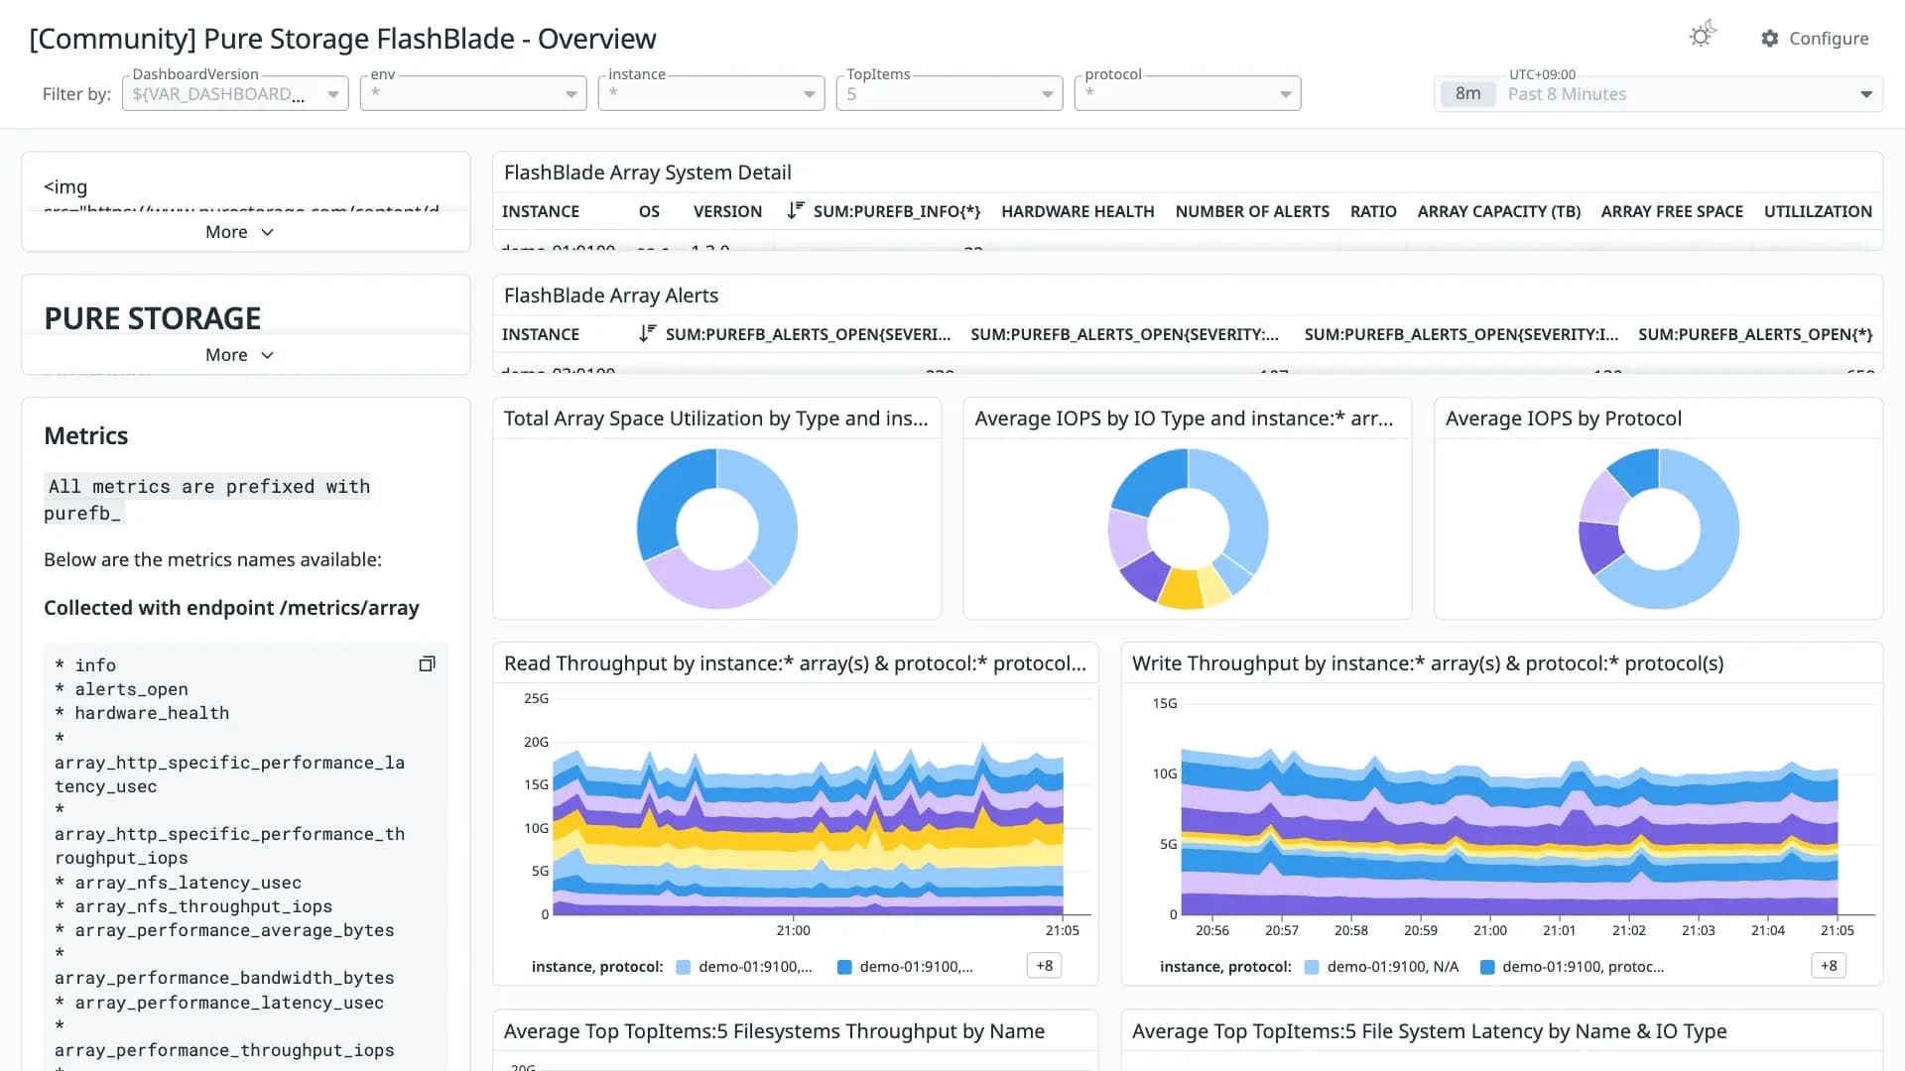Click the ARRAY CAPACITY (TB) column header

pos(1498,211)
